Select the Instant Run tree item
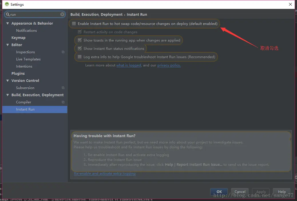The image size is (297, 201). pyautogui.click(x=35, y=109)
